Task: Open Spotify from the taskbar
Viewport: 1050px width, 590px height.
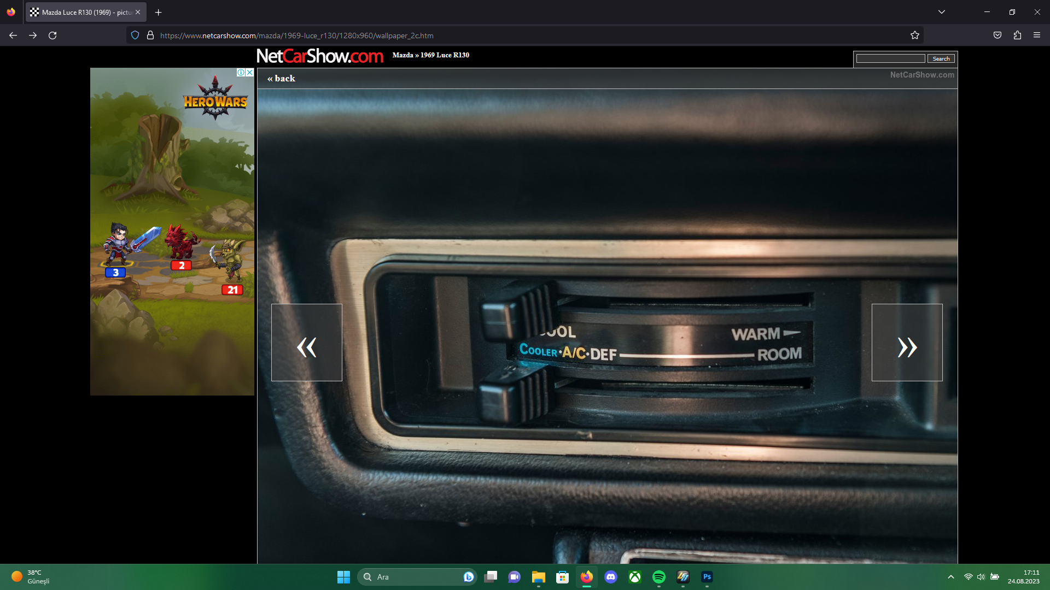Action: (659, 577)
